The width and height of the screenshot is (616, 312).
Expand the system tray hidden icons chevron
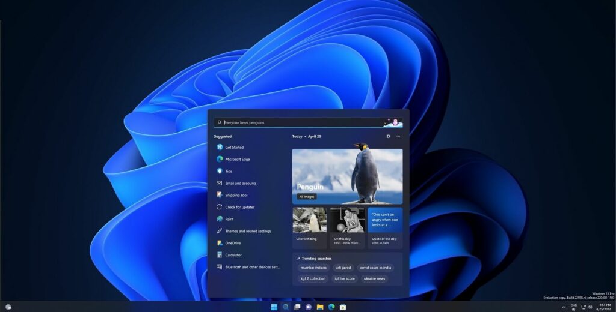click(563, 307)
